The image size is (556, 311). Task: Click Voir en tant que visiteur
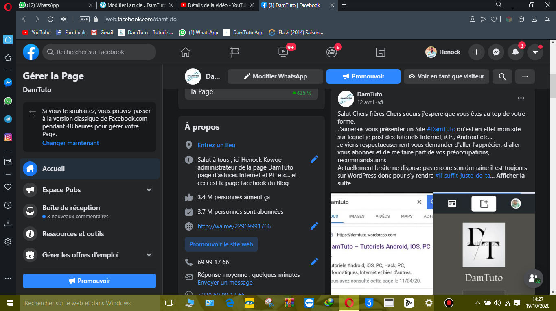(x=447, y=76)
